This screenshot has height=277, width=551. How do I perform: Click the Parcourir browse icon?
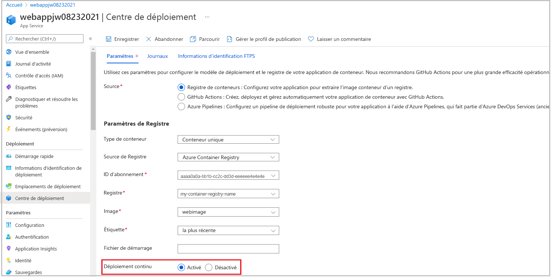(193, 39)
